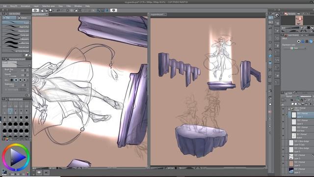Switch to the Pen sub tool tab
This screenshot has width=314, height=177.
(x=9, y=18)
